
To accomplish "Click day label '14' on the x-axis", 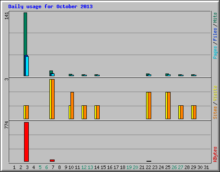I will pos(97,167).
